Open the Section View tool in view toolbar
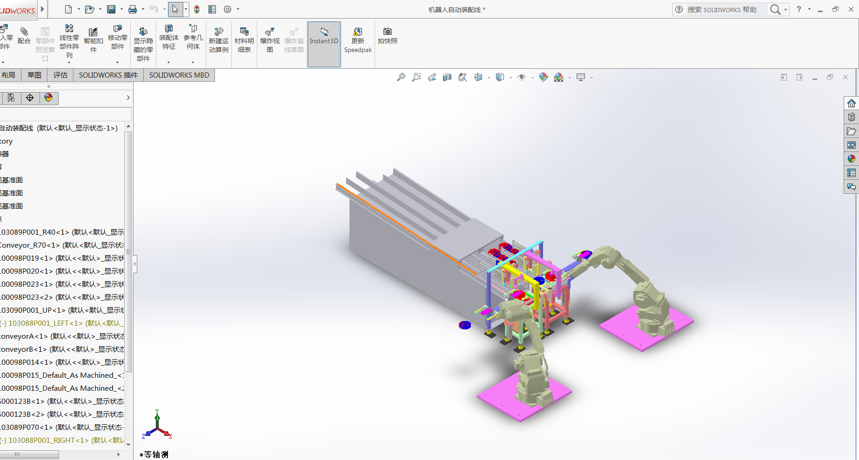The image size is (859, 460). click(x=447, y=78)
